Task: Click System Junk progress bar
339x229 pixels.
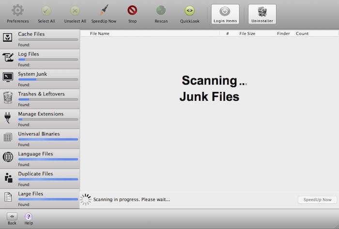Action: point(48,79)
